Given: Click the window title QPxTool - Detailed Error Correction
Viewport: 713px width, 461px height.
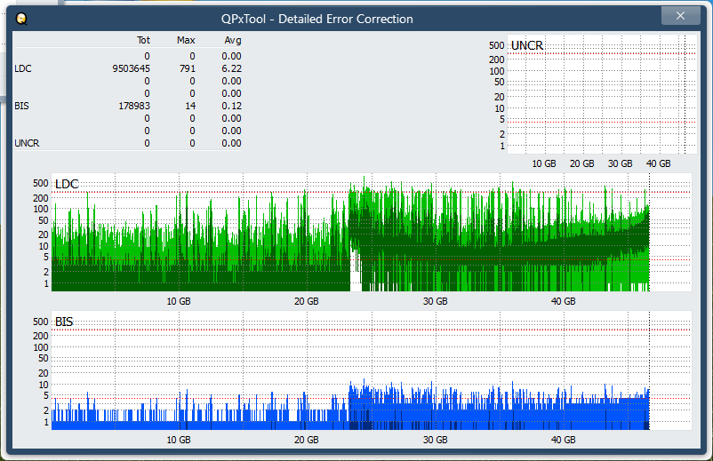Looking at the screenshot, I should [x=317, y=19].
